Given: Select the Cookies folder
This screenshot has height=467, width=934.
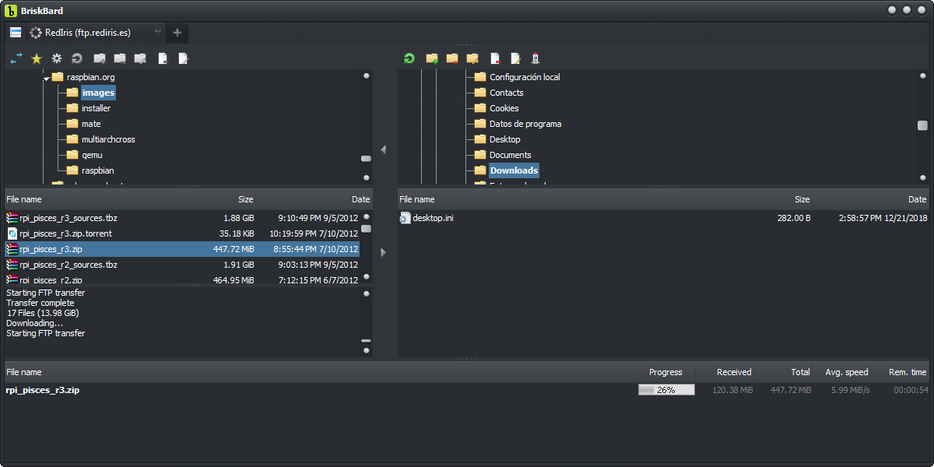Looking at the screenshot, I should (504, 108).
